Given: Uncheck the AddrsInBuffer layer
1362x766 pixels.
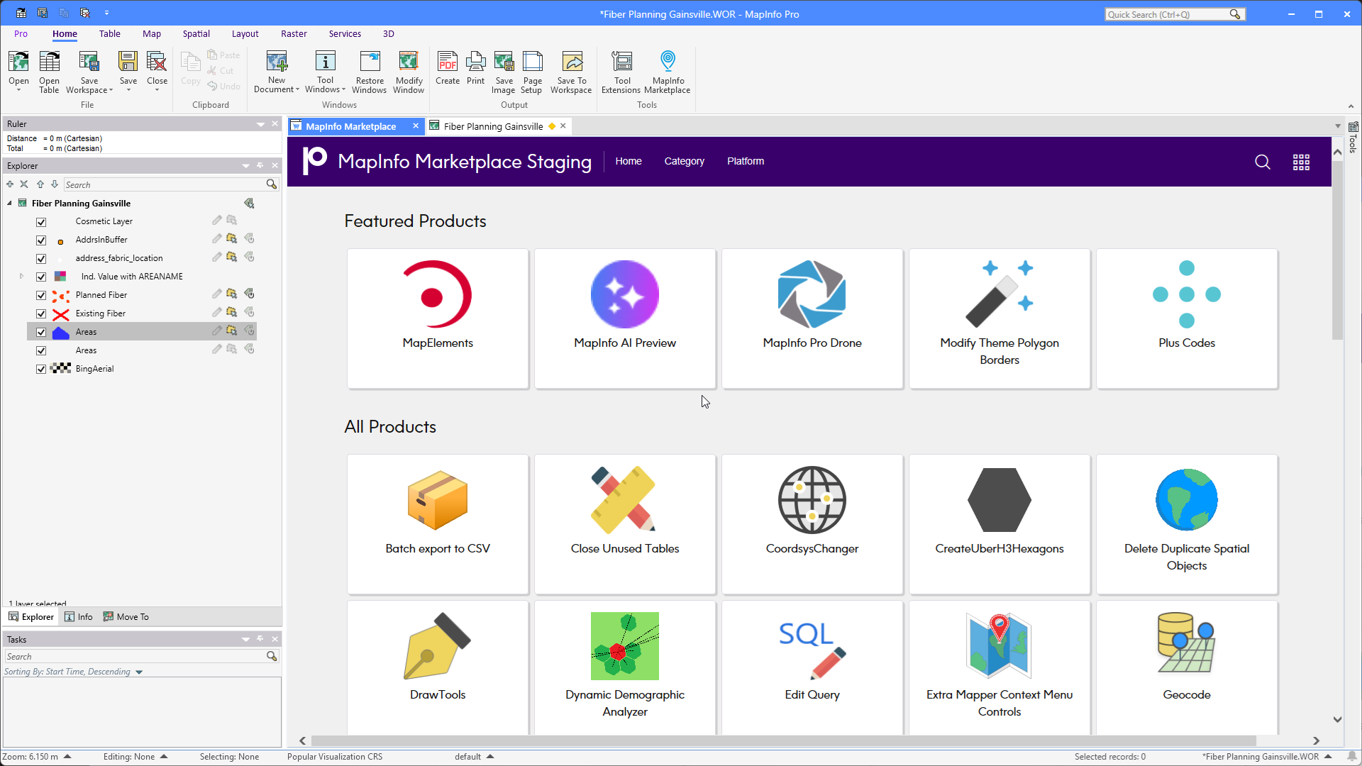Looking at the screenshot, I should [41, 240].
